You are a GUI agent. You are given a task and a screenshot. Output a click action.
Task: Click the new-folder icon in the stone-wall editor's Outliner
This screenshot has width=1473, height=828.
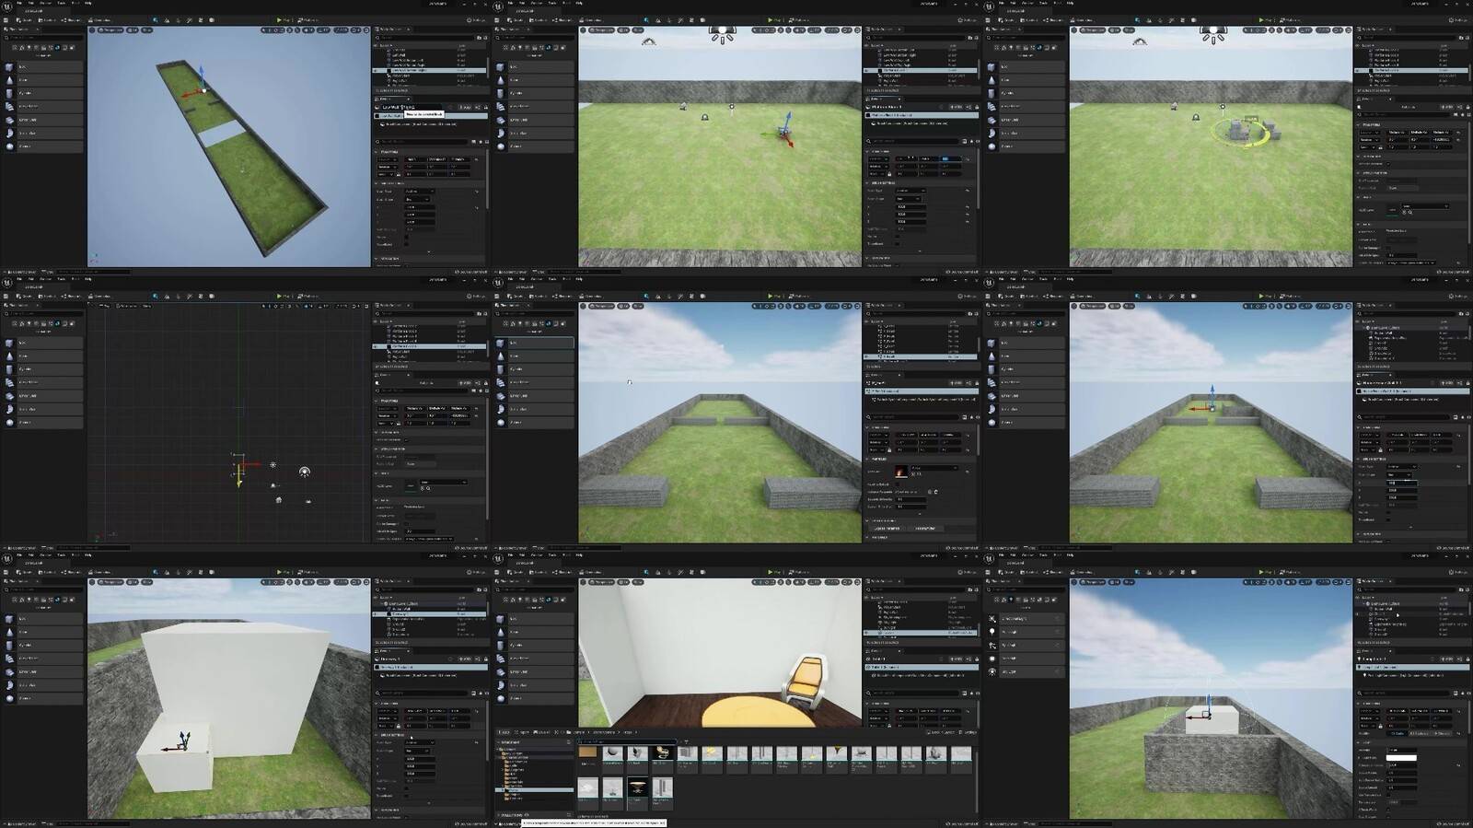click(x=1460, y=590)
